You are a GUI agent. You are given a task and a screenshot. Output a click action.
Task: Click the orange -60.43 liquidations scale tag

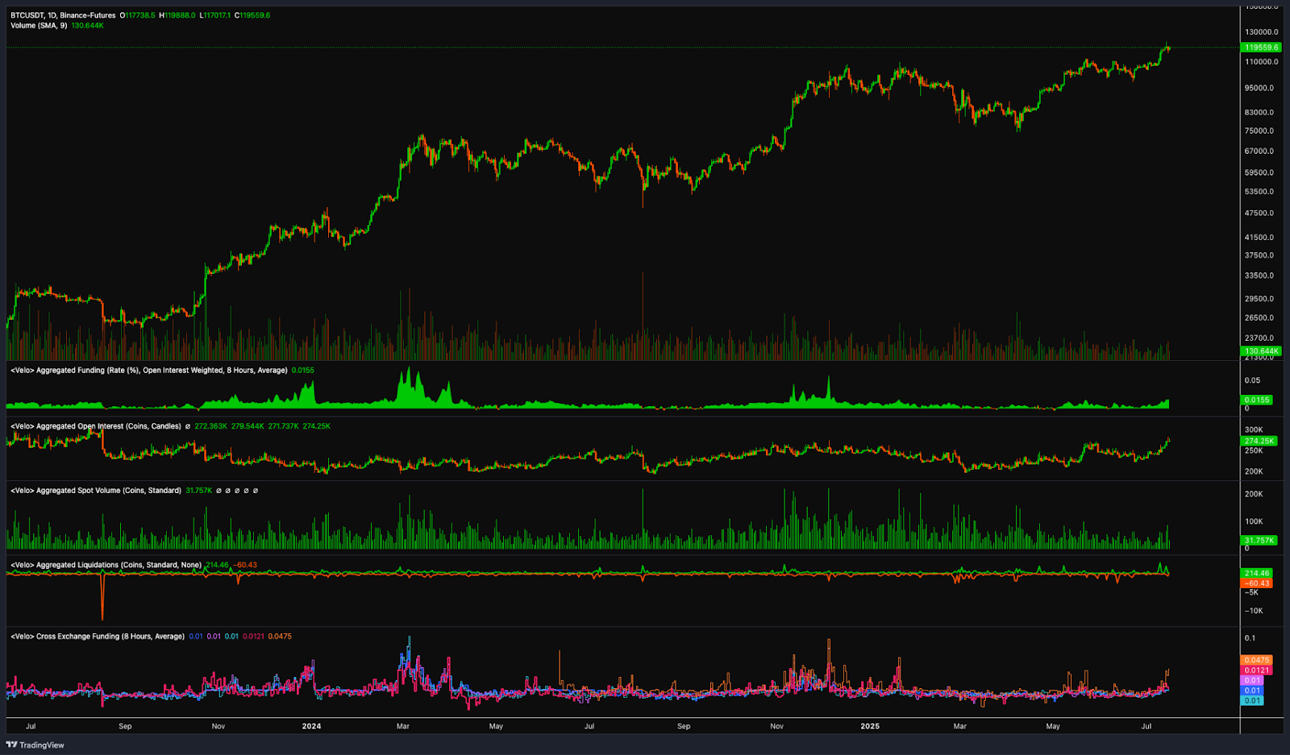pos(1257,583)
